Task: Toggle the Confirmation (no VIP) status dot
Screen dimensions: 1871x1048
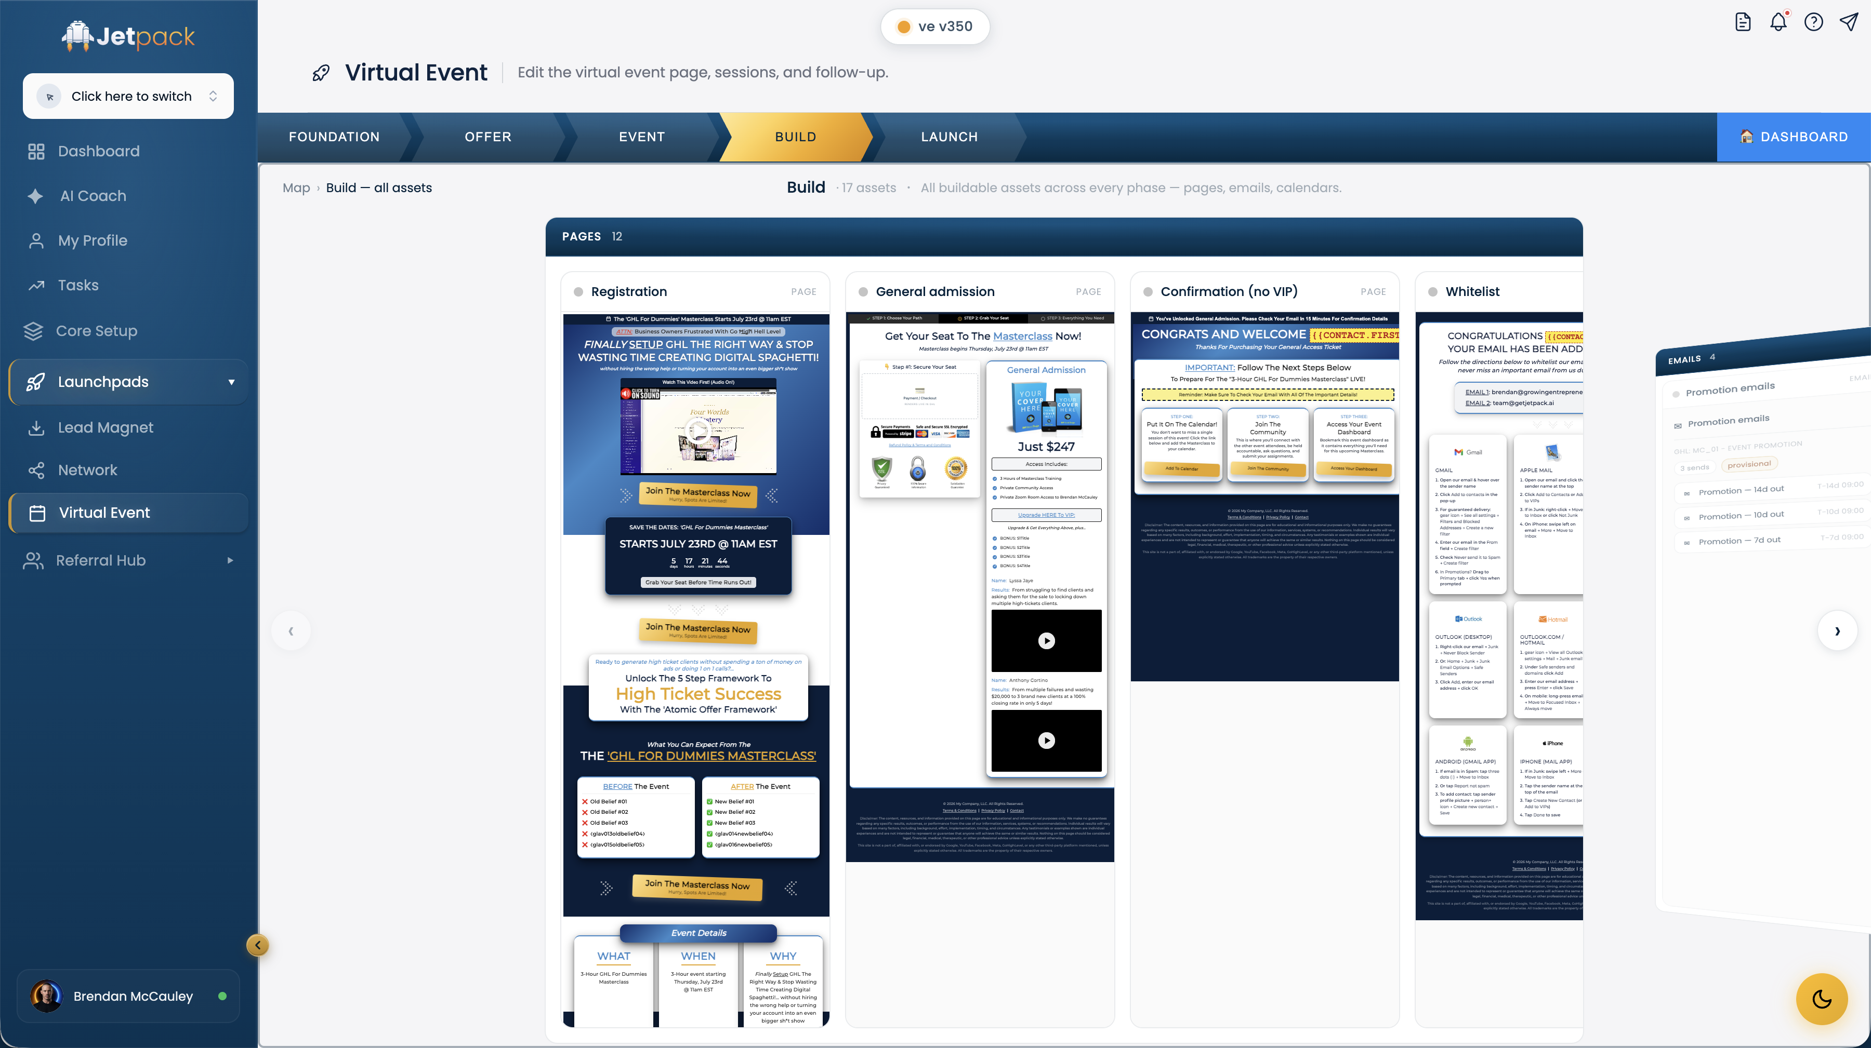Action: click(x=1148, y=292)
